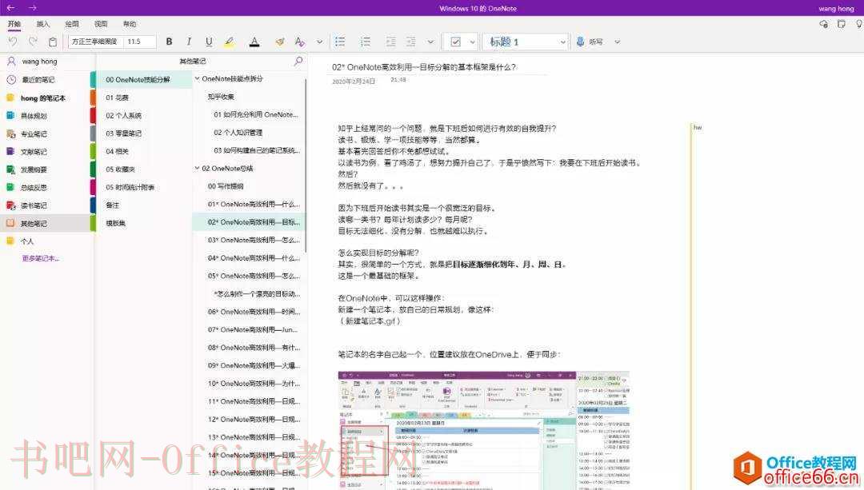Click the back arrow in title bar
The image size is (864, 490).
pos(10,8)
